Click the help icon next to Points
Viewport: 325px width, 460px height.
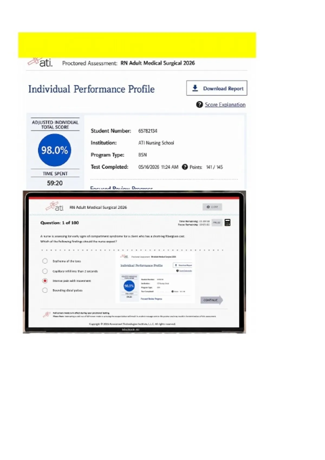(x=185, y=167)
